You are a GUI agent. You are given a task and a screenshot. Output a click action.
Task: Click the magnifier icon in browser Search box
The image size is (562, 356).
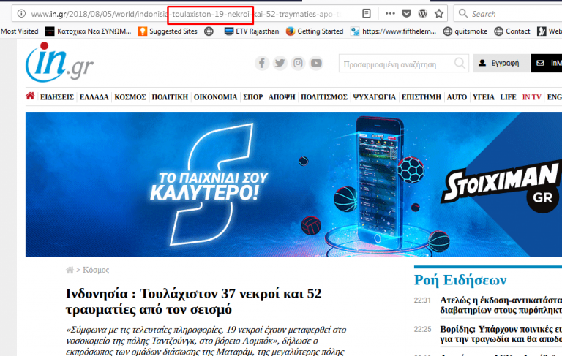pos(463,14)
